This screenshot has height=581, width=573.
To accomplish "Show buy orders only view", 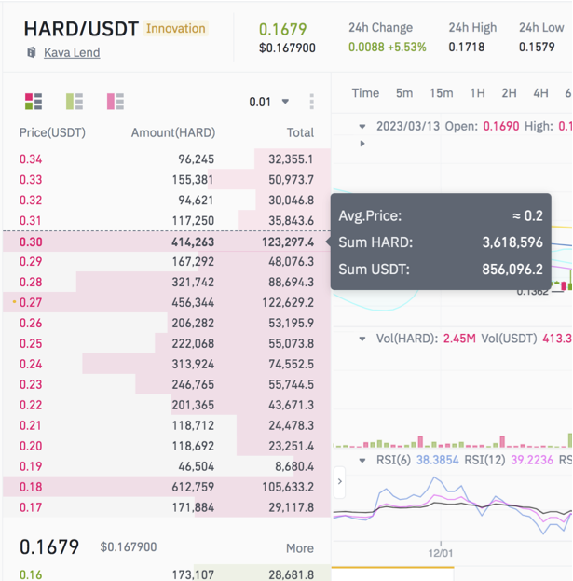I will coord(75,102).
